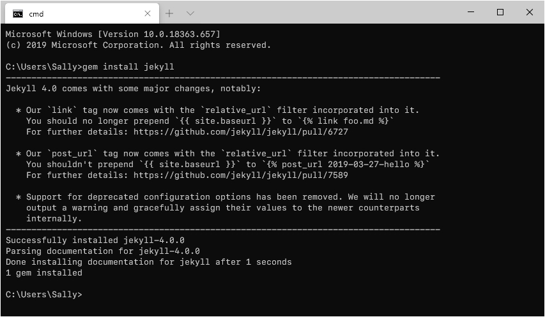The height and width of the screenshot is (317, 545).
Task: Minimize the terminal window
Action: [472, 12]
